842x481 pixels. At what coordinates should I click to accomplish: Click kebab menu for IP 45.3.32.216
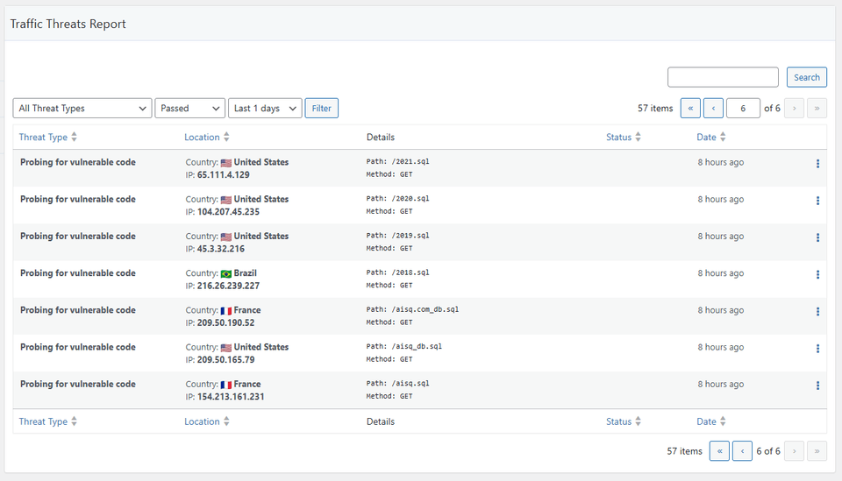point(817,237)
